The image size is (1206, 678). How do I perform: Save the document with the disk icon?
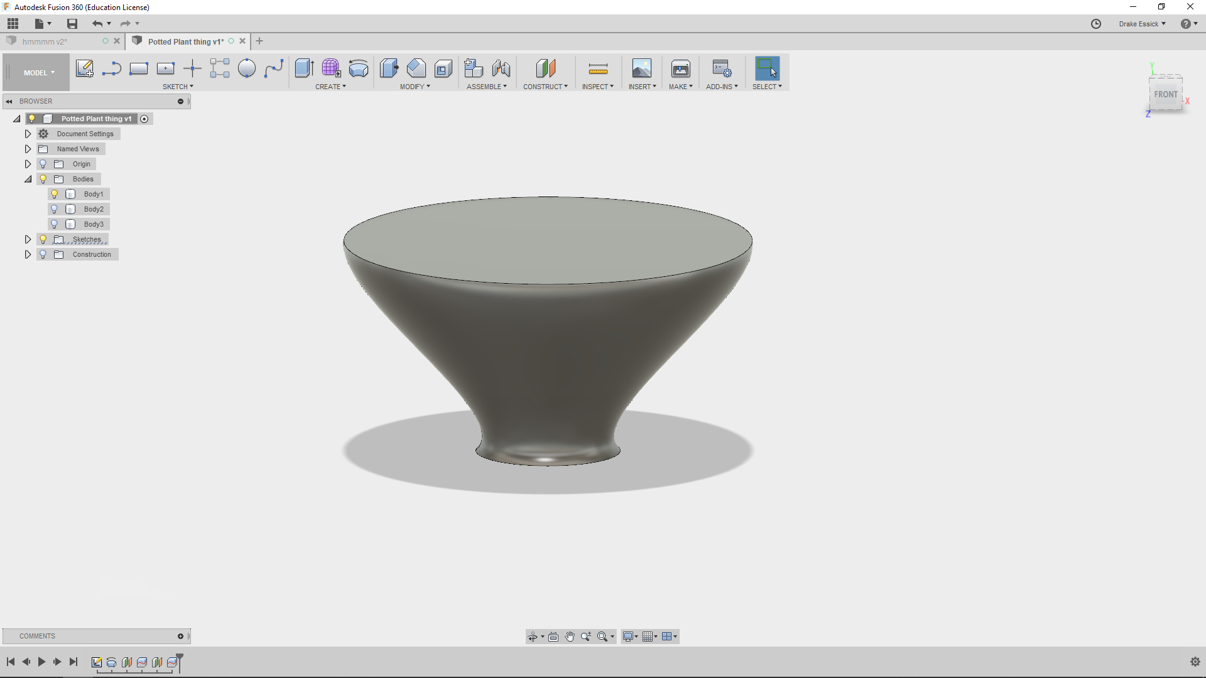72,24
